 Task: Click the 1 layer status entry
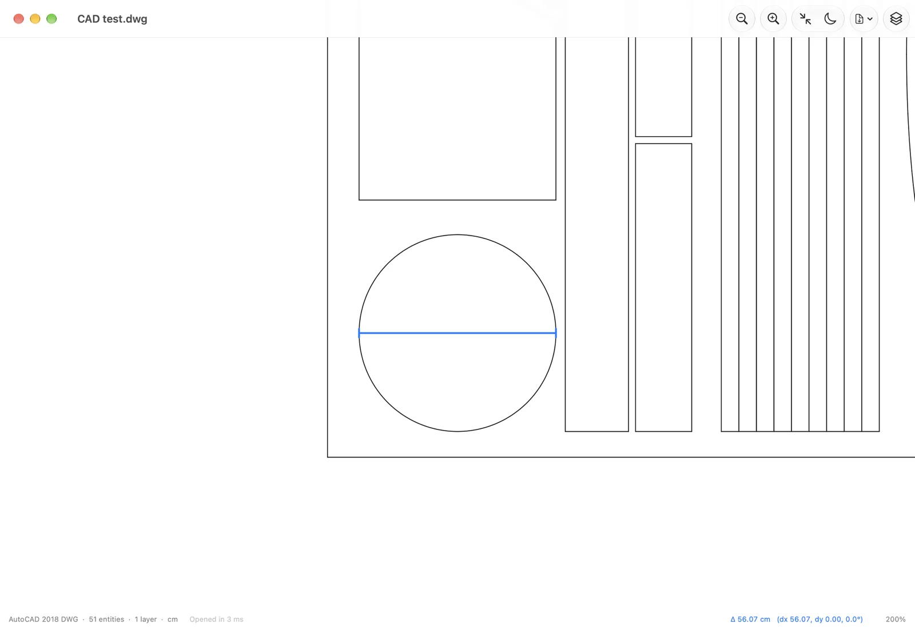[146, 619]
